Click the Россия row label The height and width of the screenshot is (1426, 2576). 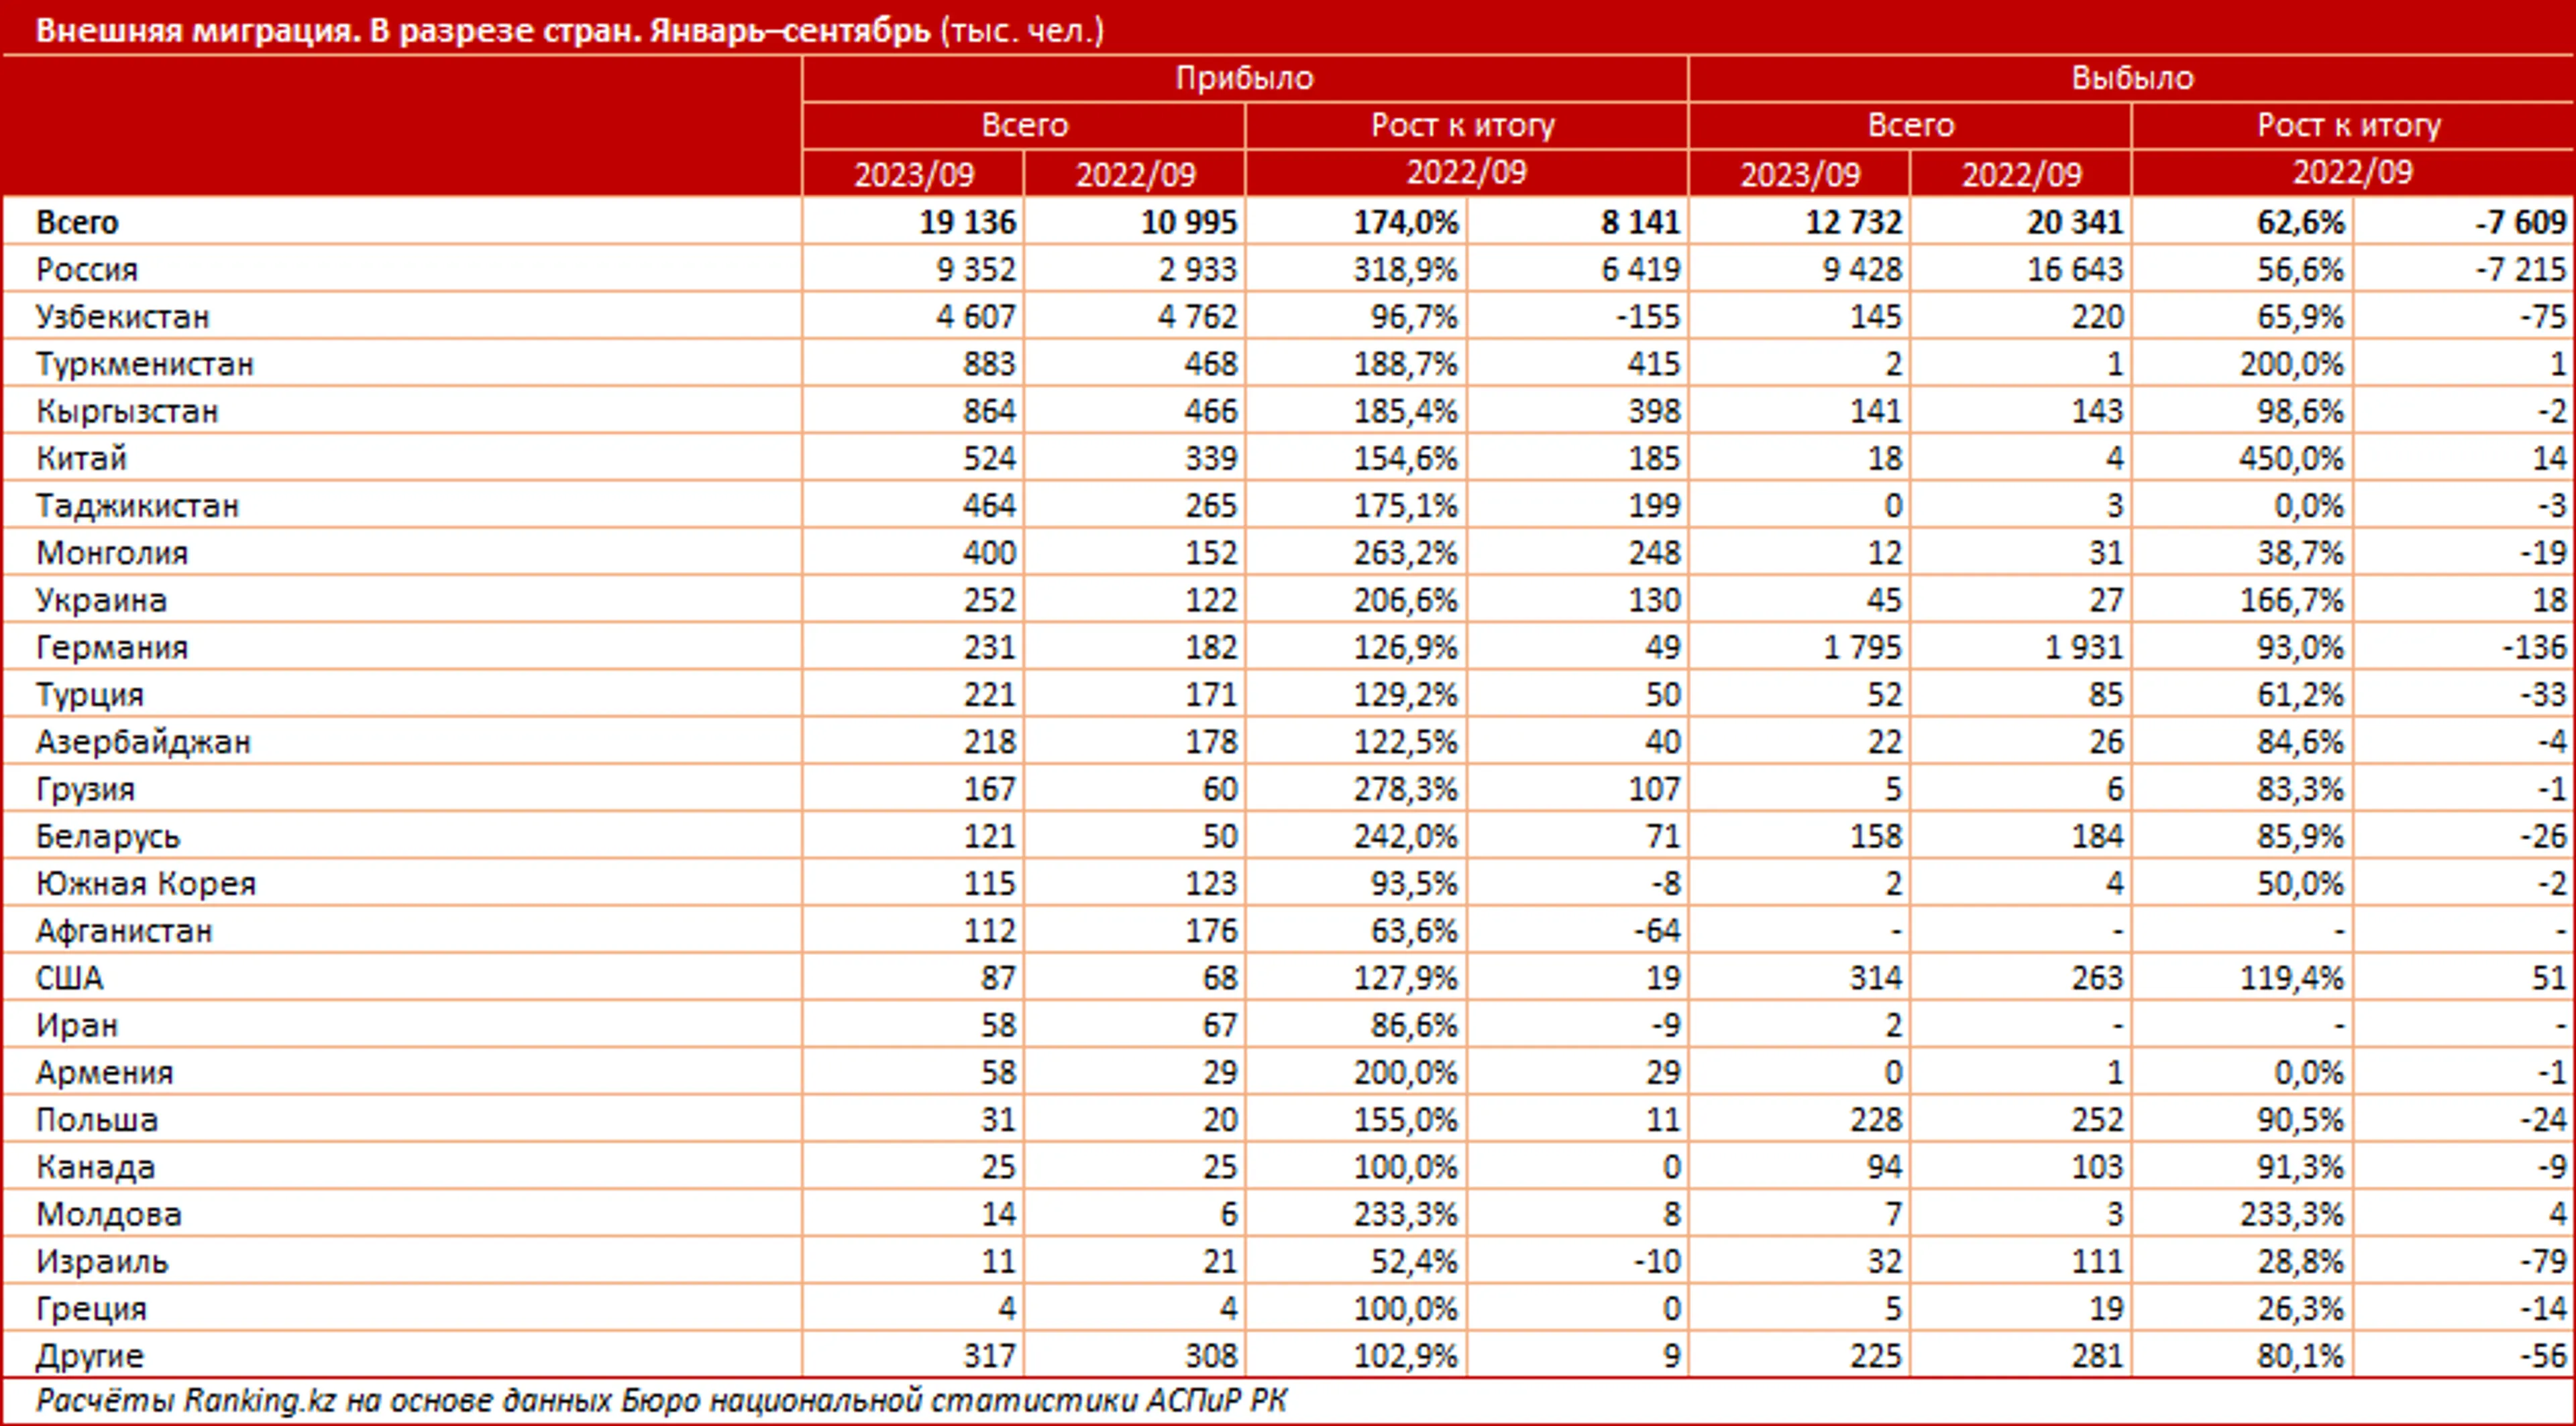tap(87, 270)
